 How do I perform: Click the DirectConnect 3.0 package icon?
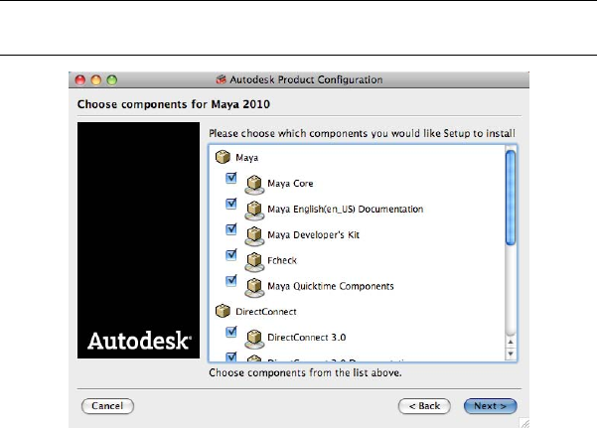[254, 339]
